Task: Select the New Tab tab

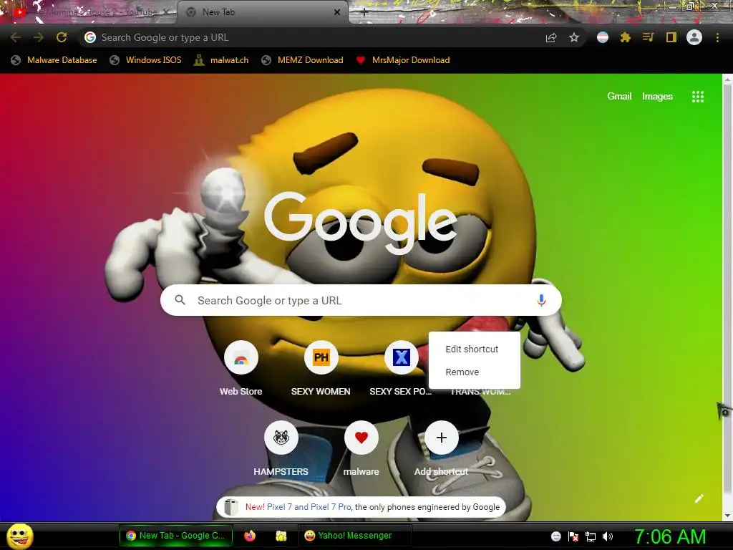Action: [262, 12]
